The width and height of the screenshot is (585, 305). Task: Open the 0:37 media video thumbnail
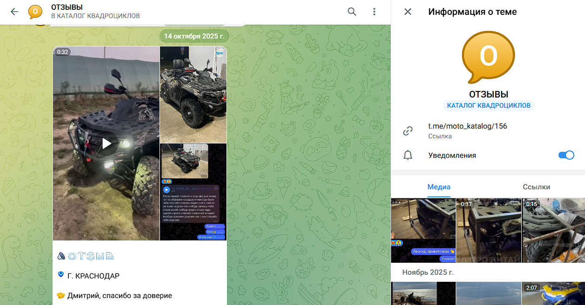point(488,231)
